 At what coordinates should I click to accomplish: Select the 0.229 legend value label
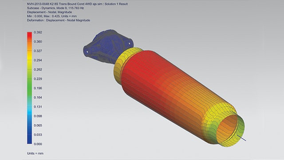pyautogui.click(x=38, y=79)
